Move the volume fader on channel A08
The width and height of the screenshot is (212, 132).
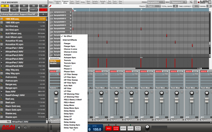(x=161, y=101)
